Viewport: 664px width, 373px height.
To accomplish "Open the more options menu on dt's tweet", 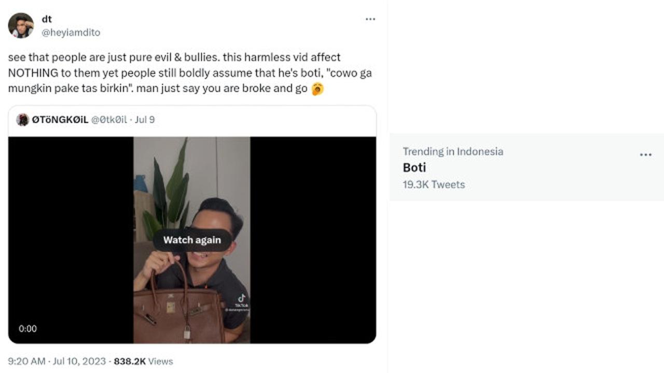I will pos(370,19).
